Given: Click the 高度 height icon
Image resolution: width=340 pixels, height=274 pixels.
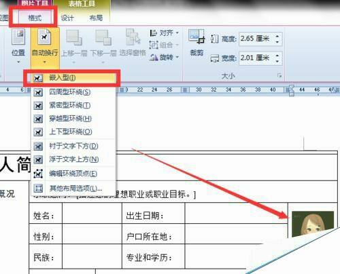Looking at the screenshot, I should click(214, 39).
